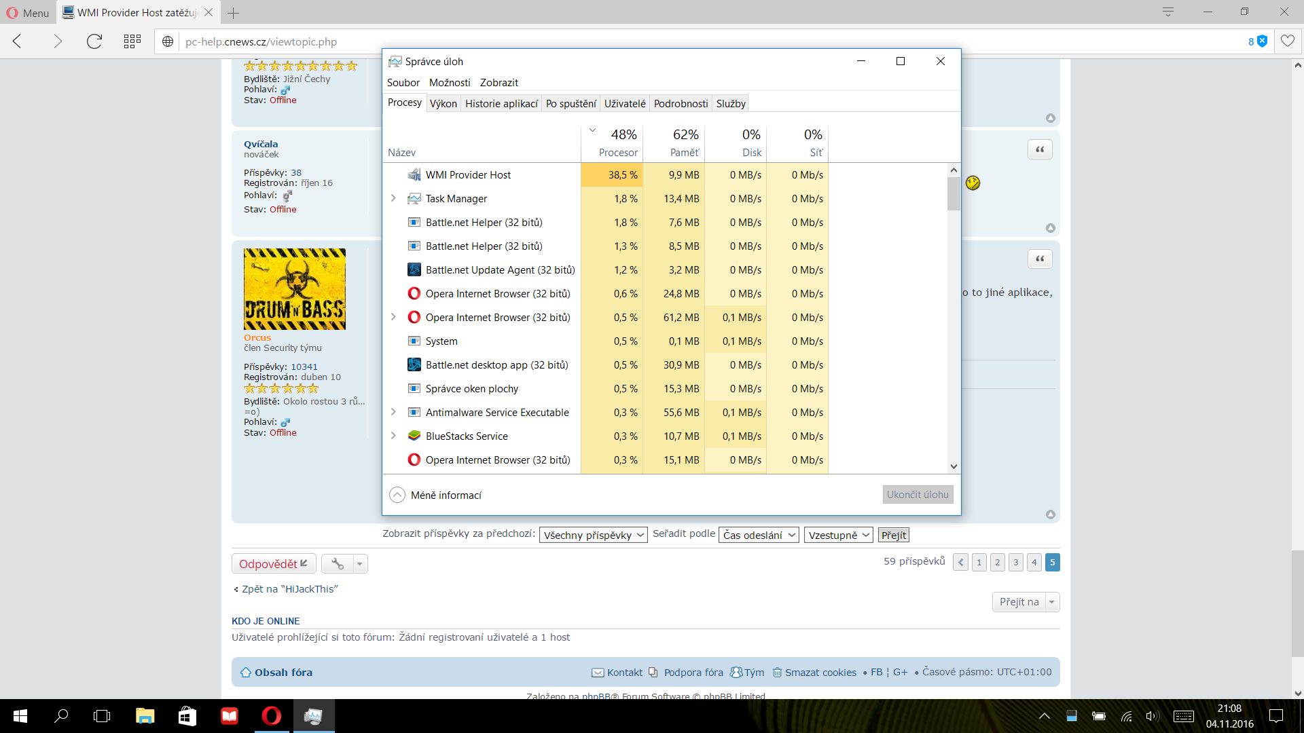The width and height of the screenshot is (1304, 733).
Task: Open File Explorer from taskbar
Action: click(x=145, y=716)
